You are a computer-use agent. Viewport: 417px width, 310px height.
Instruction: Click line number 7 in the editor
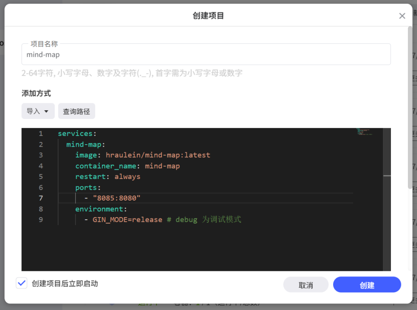tap(41, 198)
